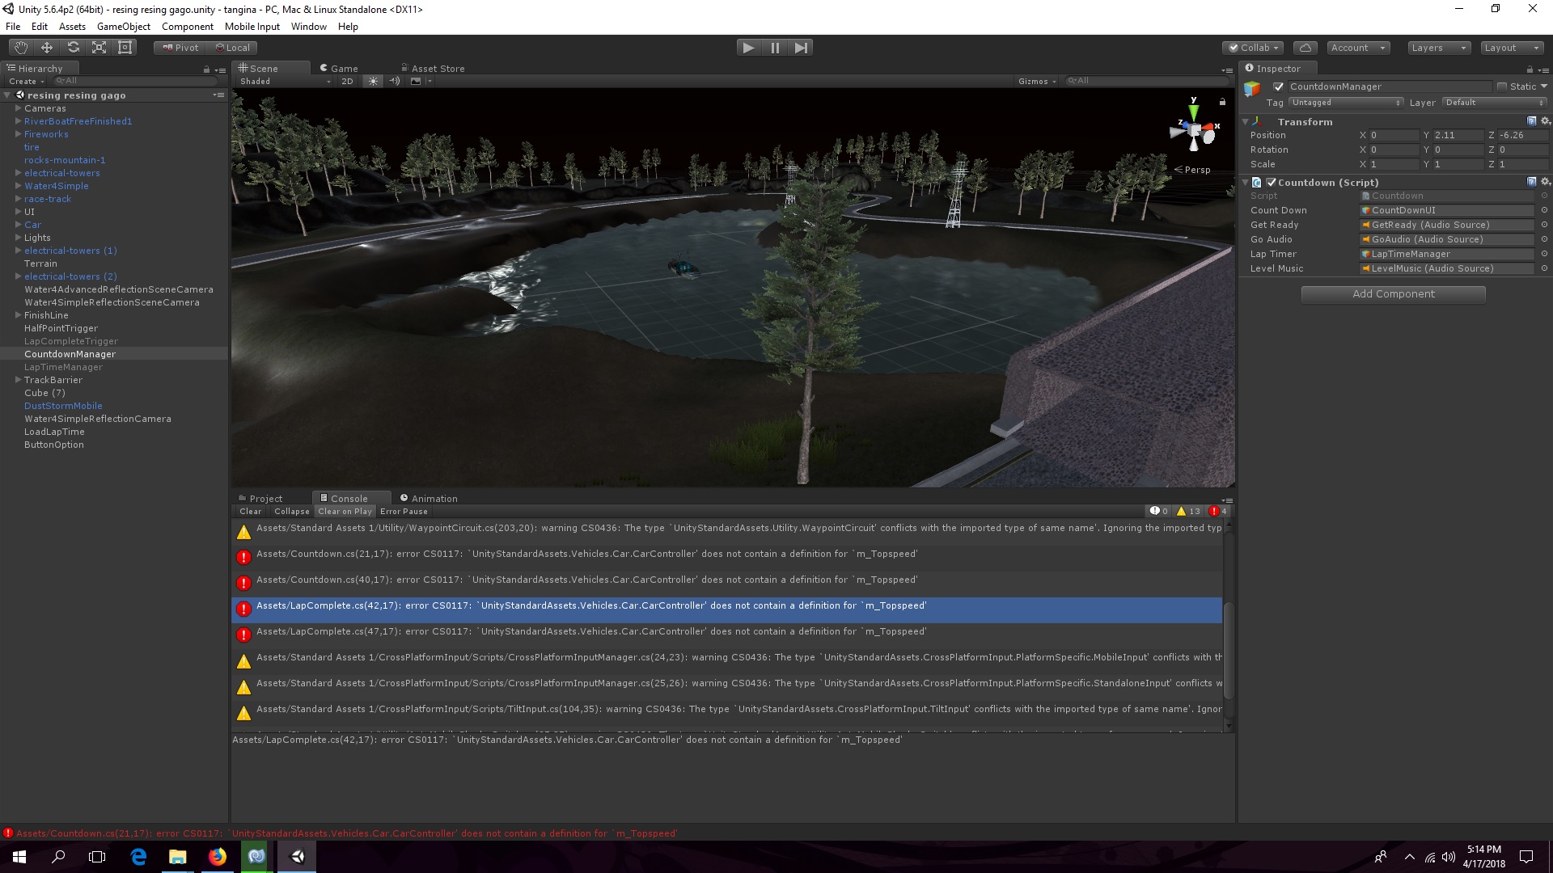Toggle the Inspector lock icon
The height and width of the screenshot is (873, 1553).
[1530, 69]
